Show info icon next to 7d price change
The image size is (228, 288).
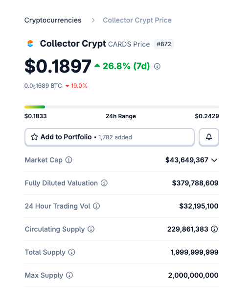pyautogui.click(x=157, y=66)
